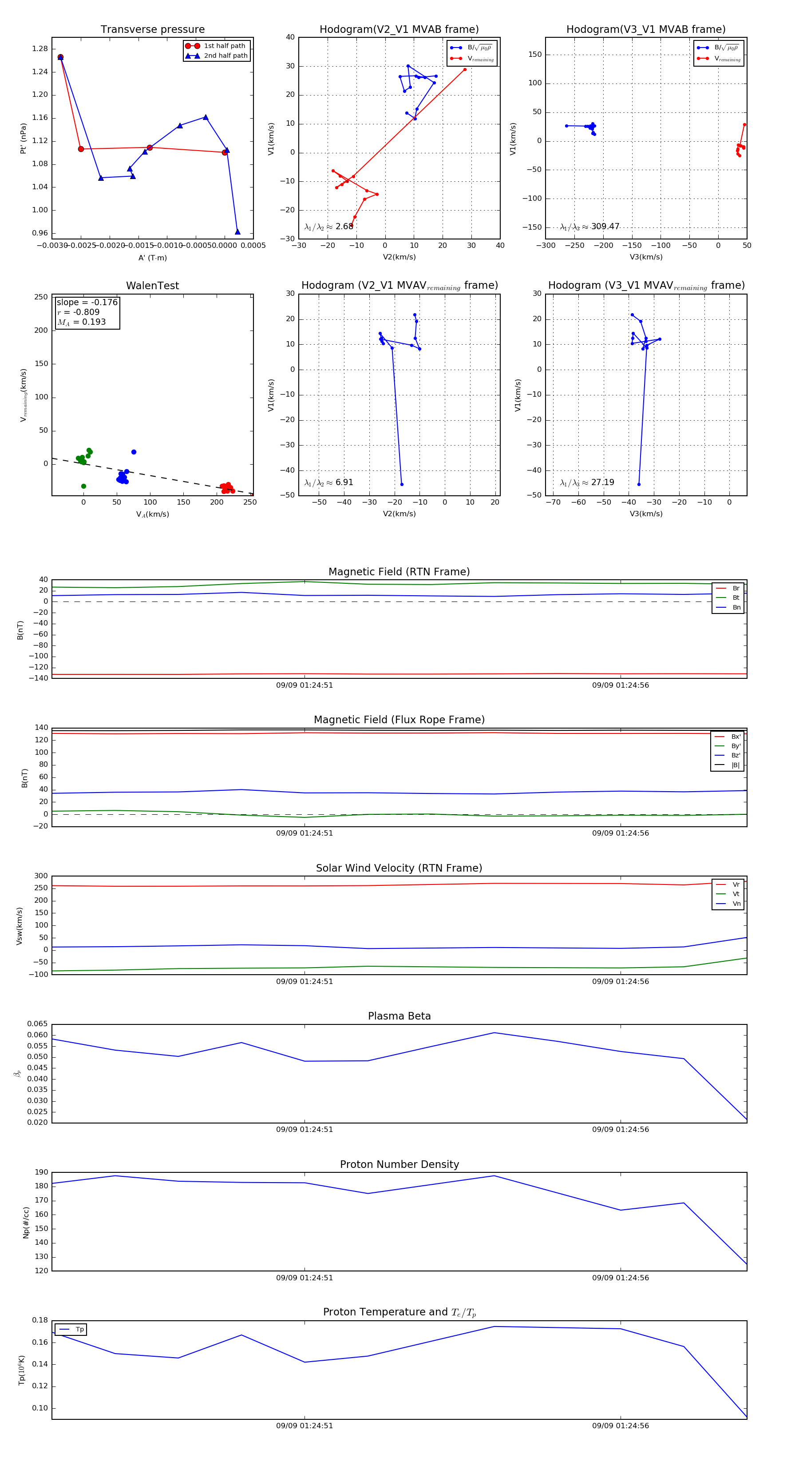Click the Magnetic Field (Flux Rope Frame) title

tap(399, 720)
